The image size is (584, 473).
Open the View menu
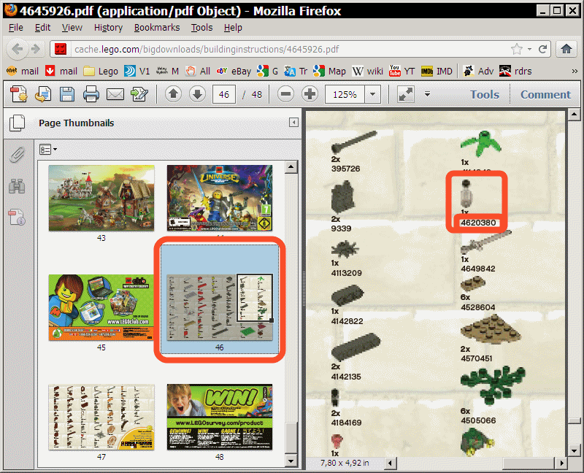click(72, 28)
